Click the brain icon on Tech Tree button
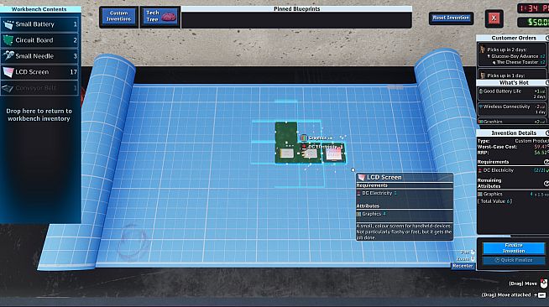This screenshot has height=307, width=549. (169, 17)
